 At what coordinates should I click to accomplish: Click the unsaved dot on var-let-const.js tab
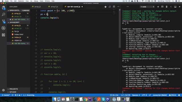click(82, 7)
